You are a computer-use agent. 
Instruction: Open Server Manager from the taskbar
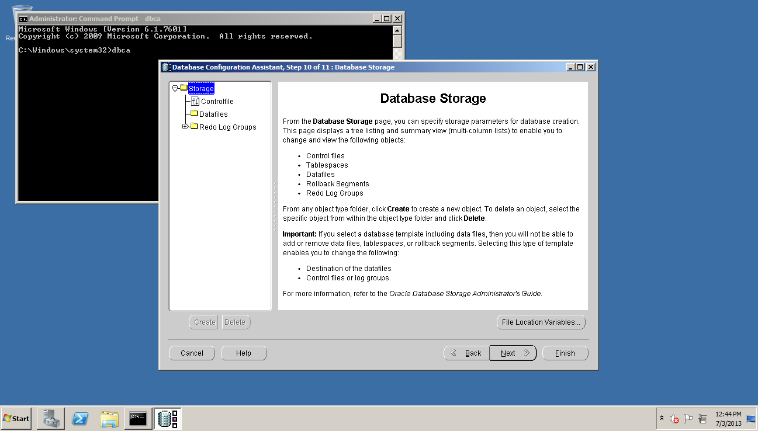point(51,418)
